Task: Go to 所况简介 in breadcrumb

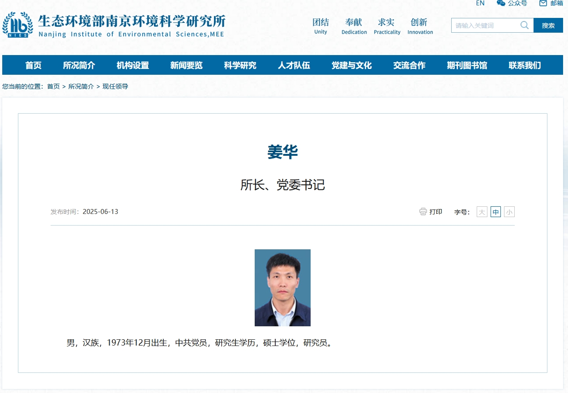Action: pyautogui.click(x=81, y=86)
